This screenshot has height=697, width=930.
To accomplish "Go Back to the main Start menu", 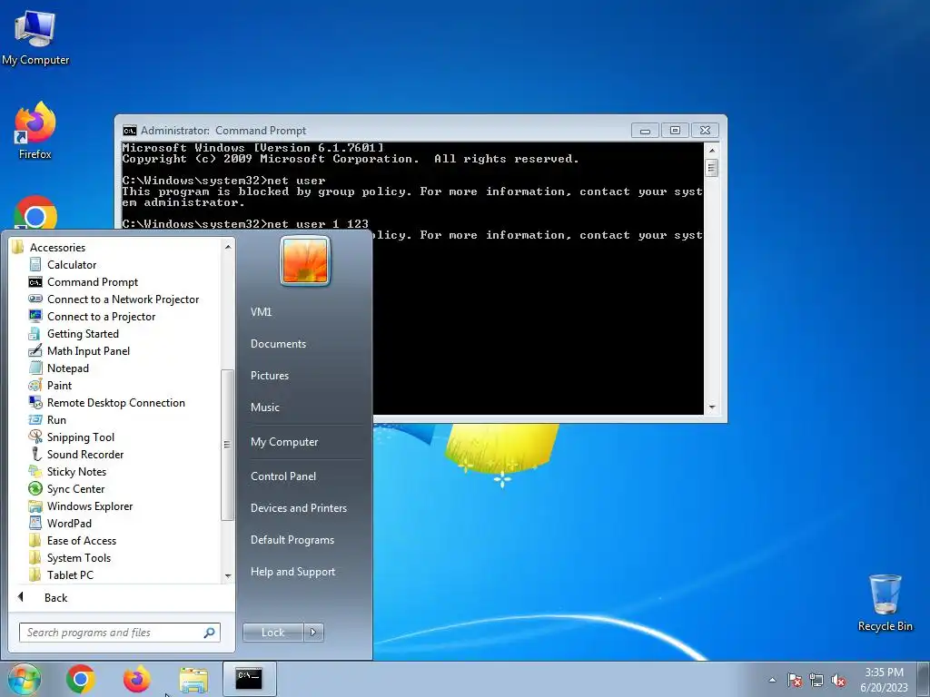I will (x=55, y=597).
